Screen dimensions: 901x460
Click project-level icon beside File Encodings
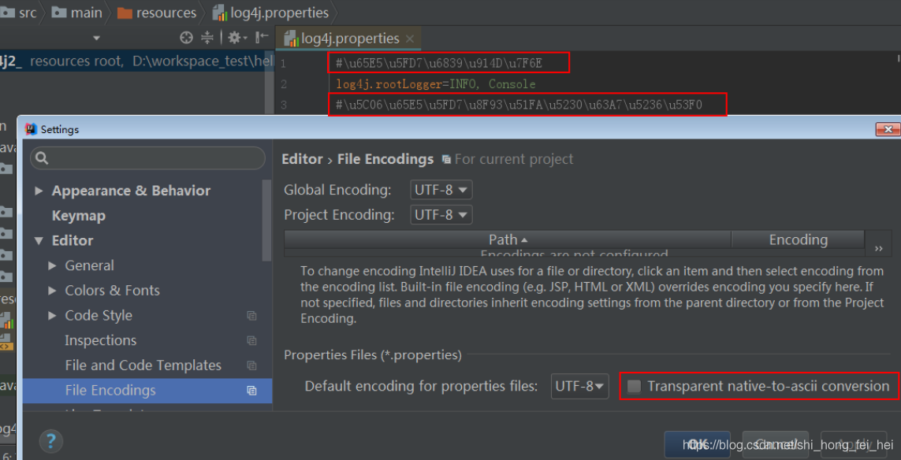(251, 391)
